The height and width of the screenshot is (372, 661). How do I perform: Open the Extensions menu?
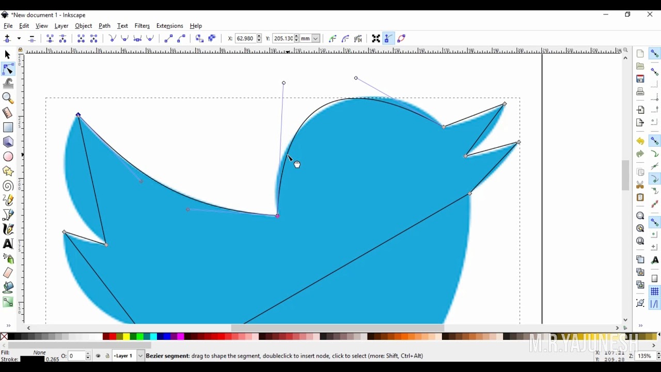click(x=169, y=26)
